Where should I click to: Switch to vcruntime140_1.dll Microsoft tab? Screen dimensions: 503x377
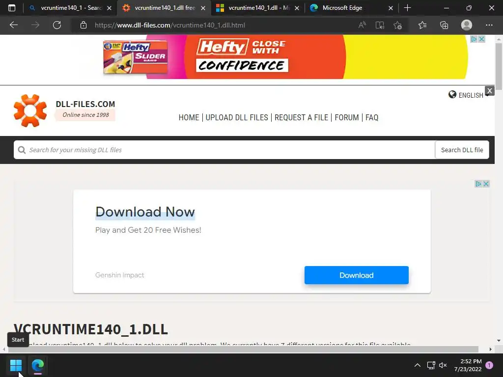point(258,8)
